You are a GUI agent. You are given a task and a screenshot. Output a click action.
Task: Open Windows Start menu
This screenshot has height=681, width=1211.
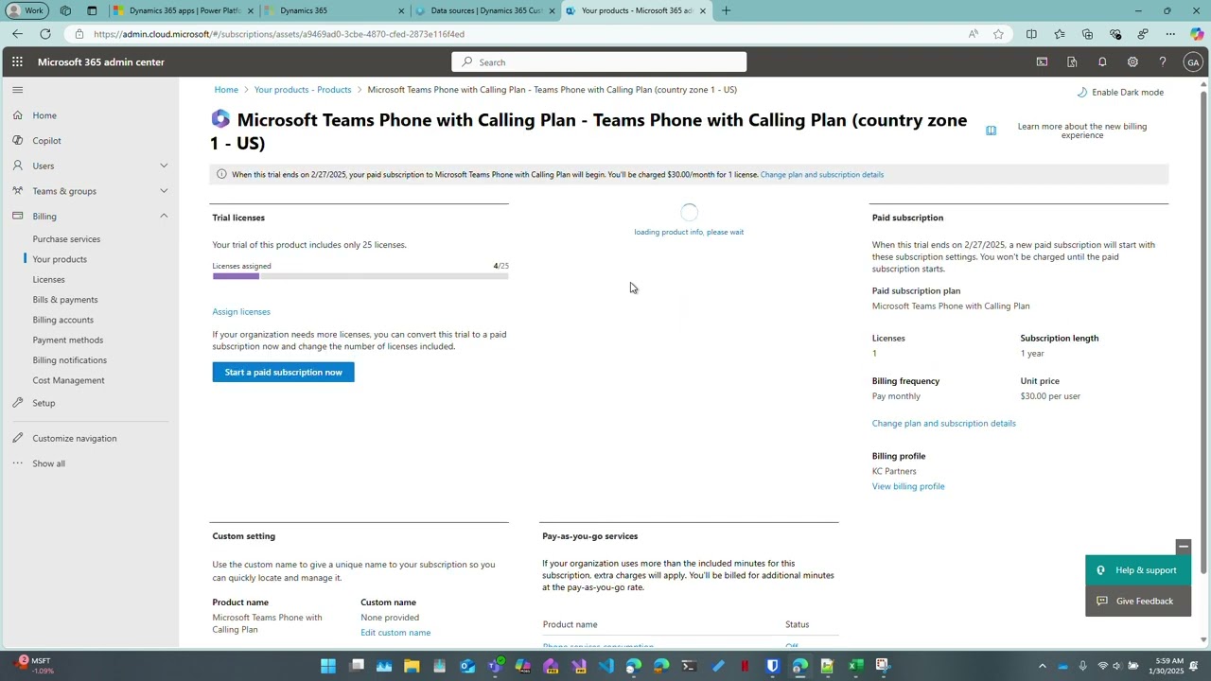point(328,666)
